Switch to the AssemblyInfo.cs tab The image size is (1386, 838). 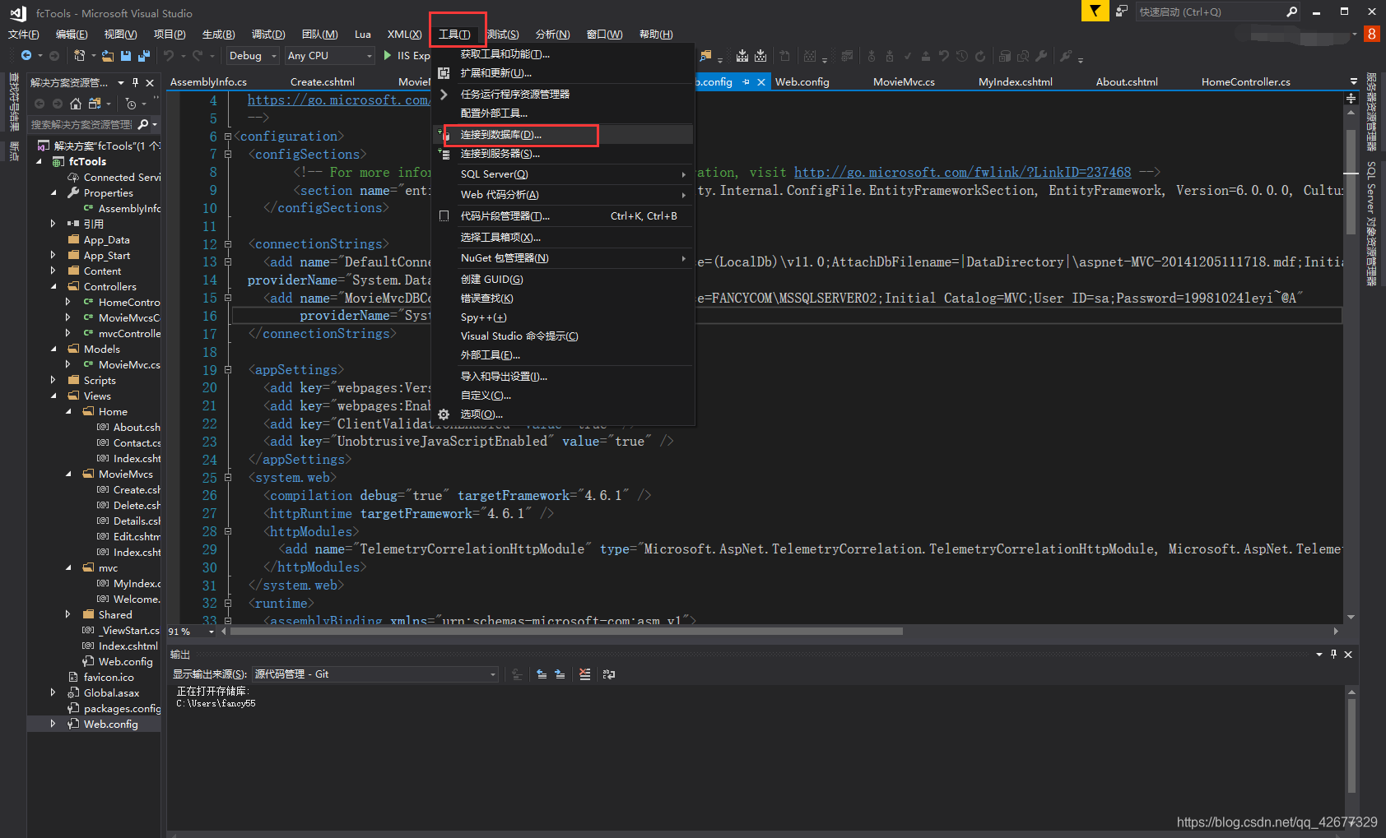tap(208, 82)
